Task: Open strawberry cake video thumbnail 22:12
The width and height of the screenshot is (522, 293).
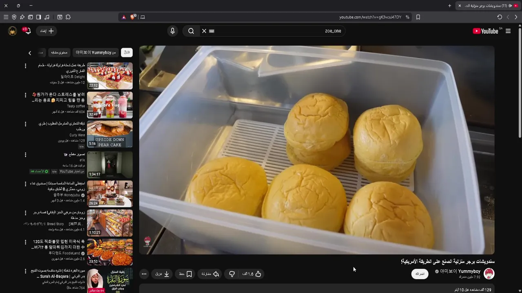Action: click(x=110, y=76)
